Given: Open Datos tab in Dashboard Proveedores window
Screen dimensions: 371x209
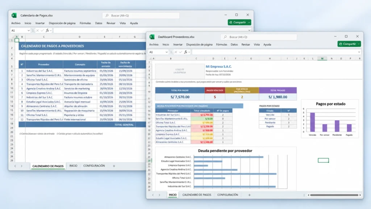Looking at the screenshot, I should tap(234, 45).
